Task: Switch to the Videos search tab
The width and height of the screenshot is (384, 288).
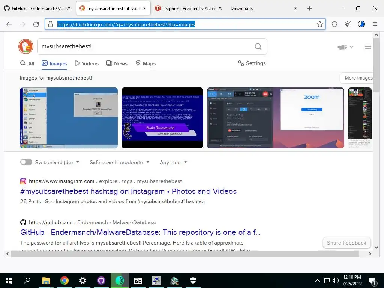Action: point(87,63)
